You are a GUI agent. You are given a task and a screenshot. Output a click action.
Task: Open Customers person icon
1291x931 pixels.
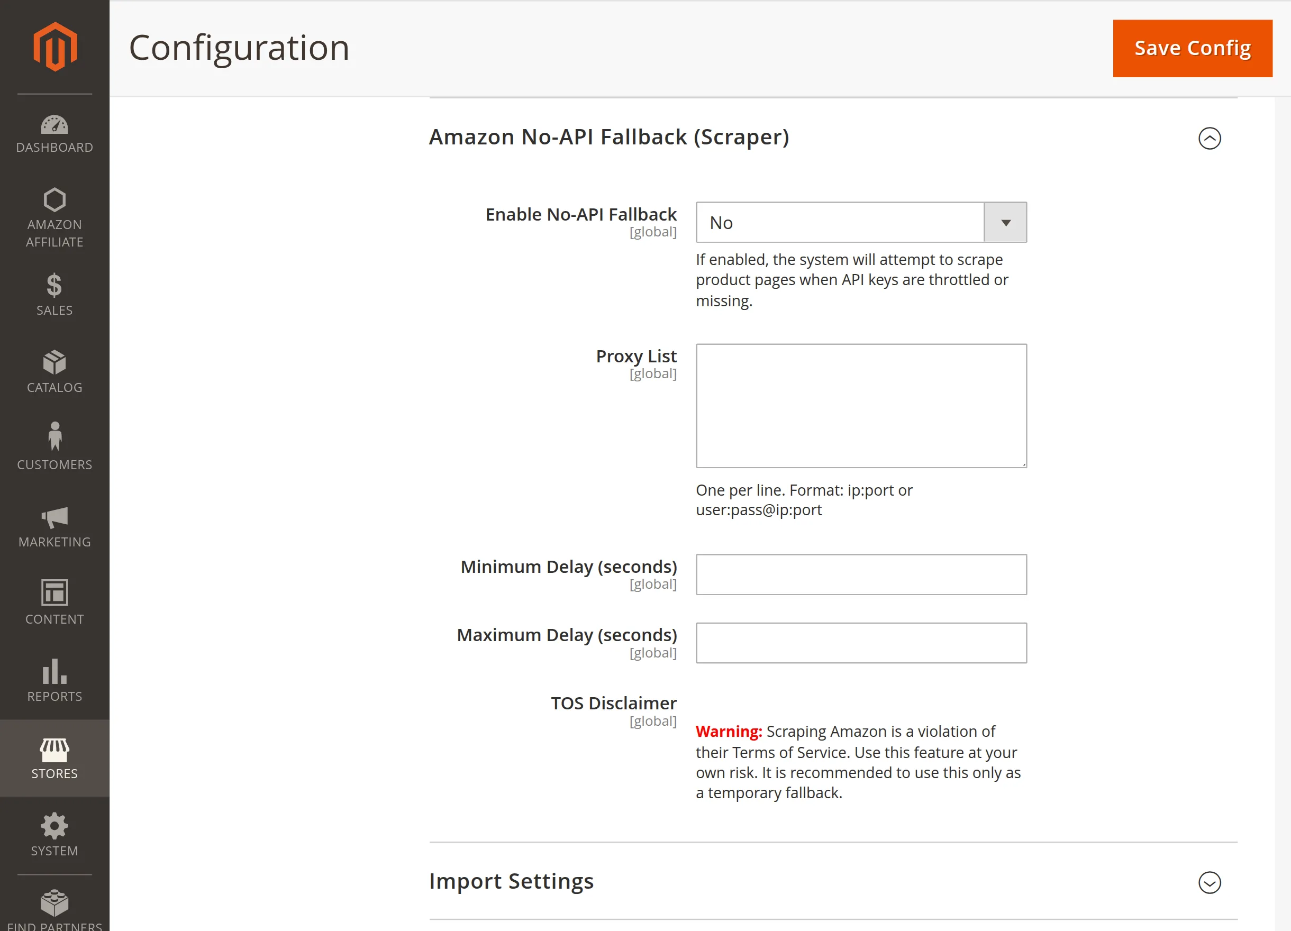click(54, 436)
